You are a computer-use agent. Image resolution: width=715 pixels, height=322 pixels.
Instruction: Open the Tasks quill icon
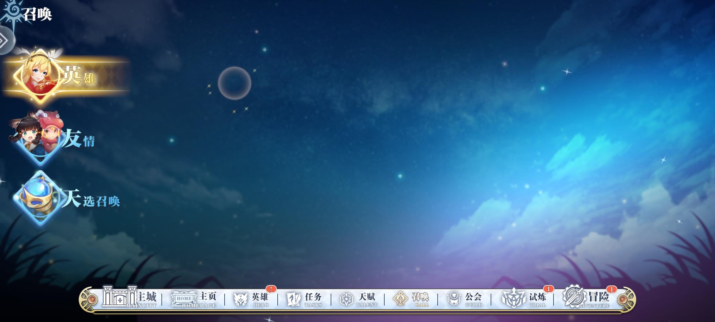coord(294,299)
